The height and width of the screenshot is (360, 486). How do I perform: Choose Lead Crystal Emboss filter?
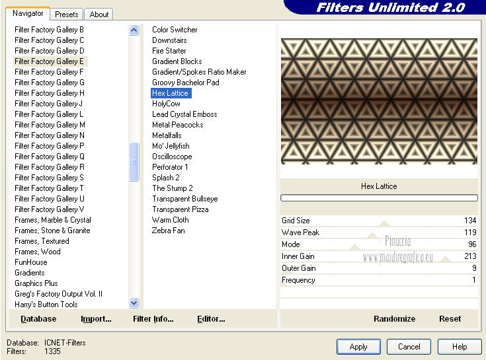[184, 114]
